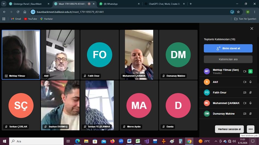This screenshot has height=145, width=259.
Task: Open the YouTube bookmark
Action: click(x=30, y=19)
